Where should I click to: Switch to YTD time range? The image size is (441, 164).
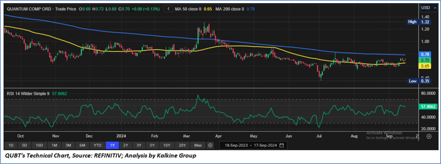pos(97,145)
